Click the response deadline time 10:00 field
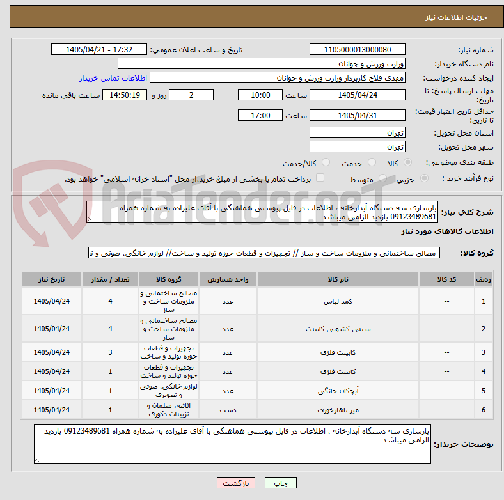The image size is (504, 500). coord(260,95)
